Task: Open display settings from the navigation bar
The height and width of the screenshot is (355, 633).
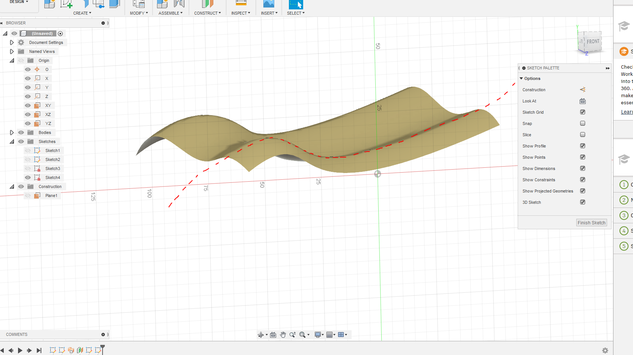Action: coord(318,334)
